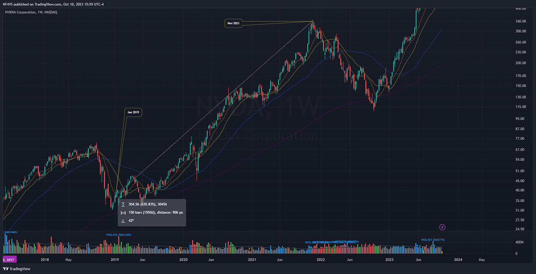536x274 pixels.
Task: Click the HVQ 610.76M(130%) volume label
Action: [x=119, y=235]
